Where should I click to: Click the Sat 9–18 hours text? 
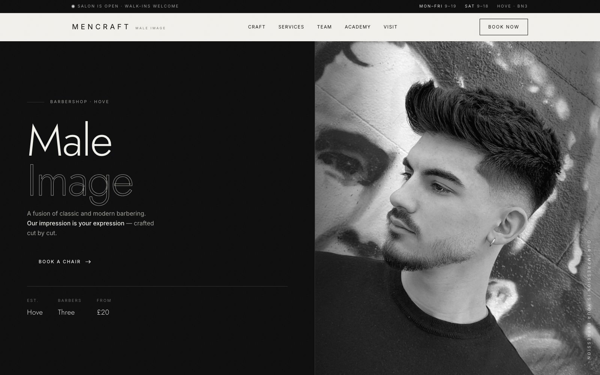477,6
